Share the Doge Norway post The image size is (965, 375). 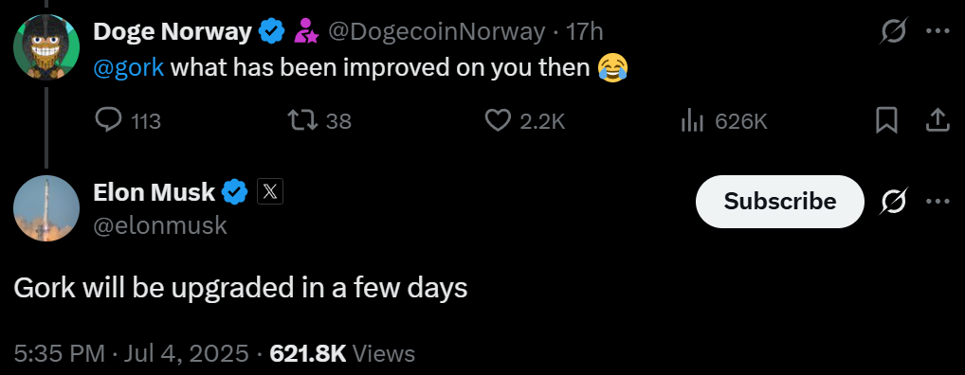point(937,120)
